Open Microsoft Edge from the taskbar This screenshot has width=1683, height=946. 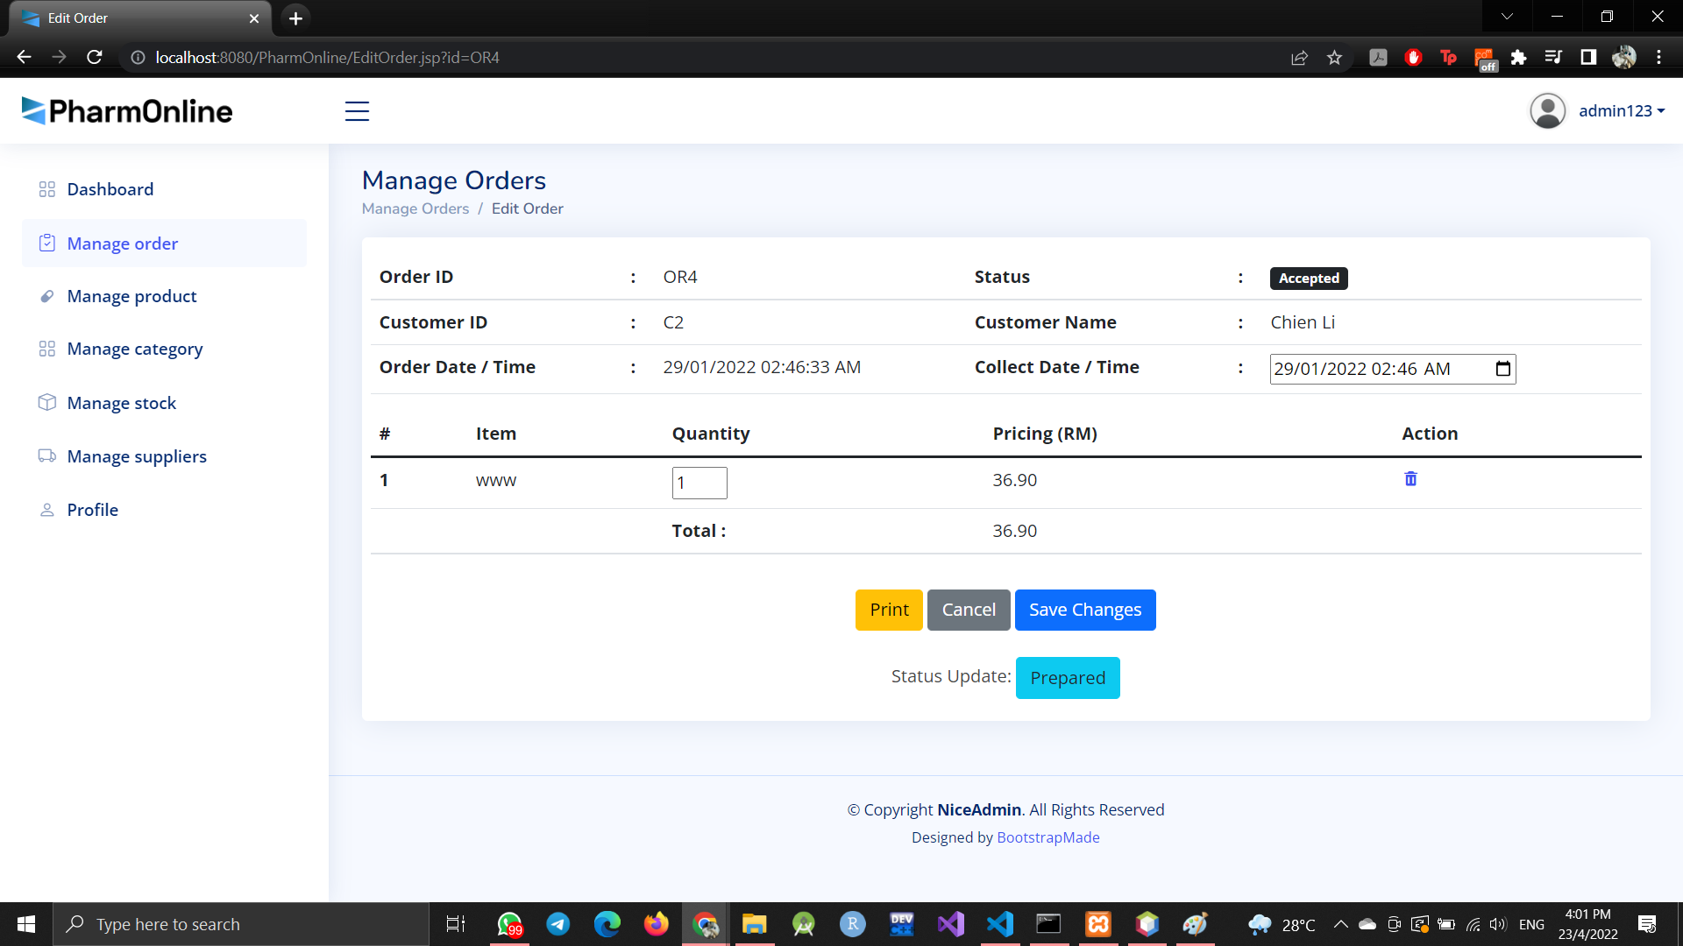(x=607, y=924)
